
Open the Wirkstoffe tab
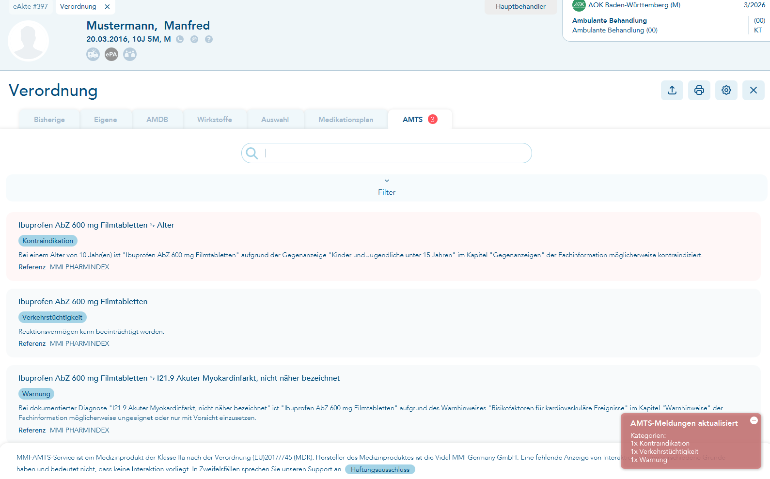point(215,120)
